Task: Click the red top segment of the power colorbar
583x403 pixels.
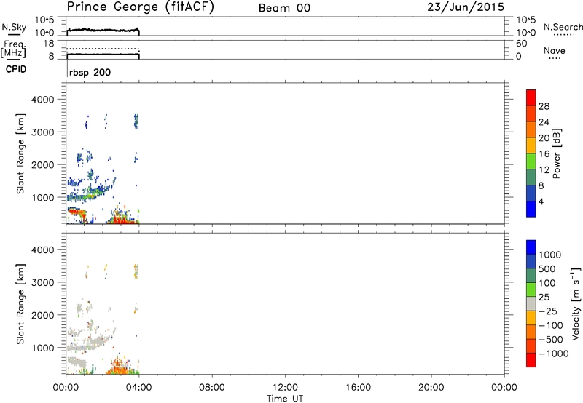Action: click(531, 97)
